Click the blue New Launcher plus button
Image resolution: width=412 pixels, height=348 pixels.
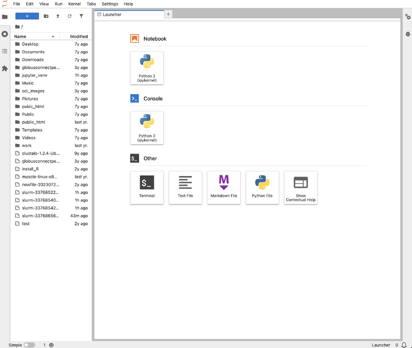click(27, 16)
